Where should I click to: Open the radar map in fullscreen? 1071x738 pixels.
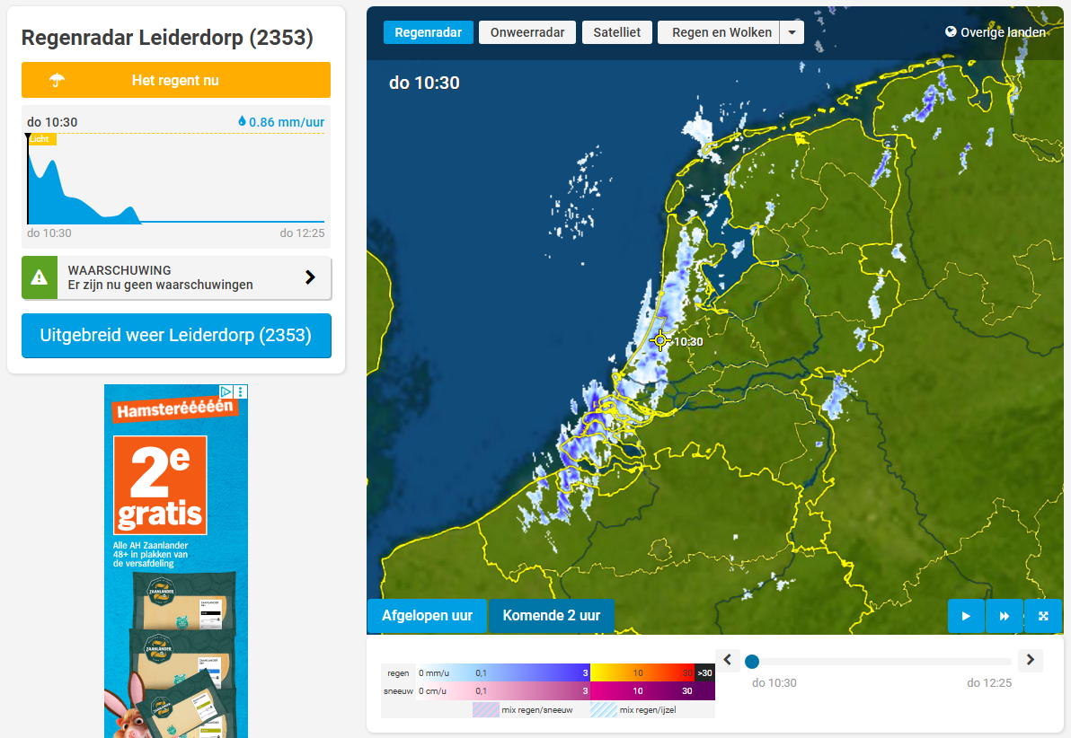[1043, 616]
